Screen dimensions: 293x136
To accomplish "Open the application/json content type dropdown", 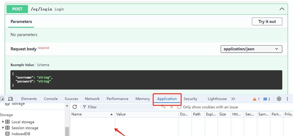I will click(251, 49).
